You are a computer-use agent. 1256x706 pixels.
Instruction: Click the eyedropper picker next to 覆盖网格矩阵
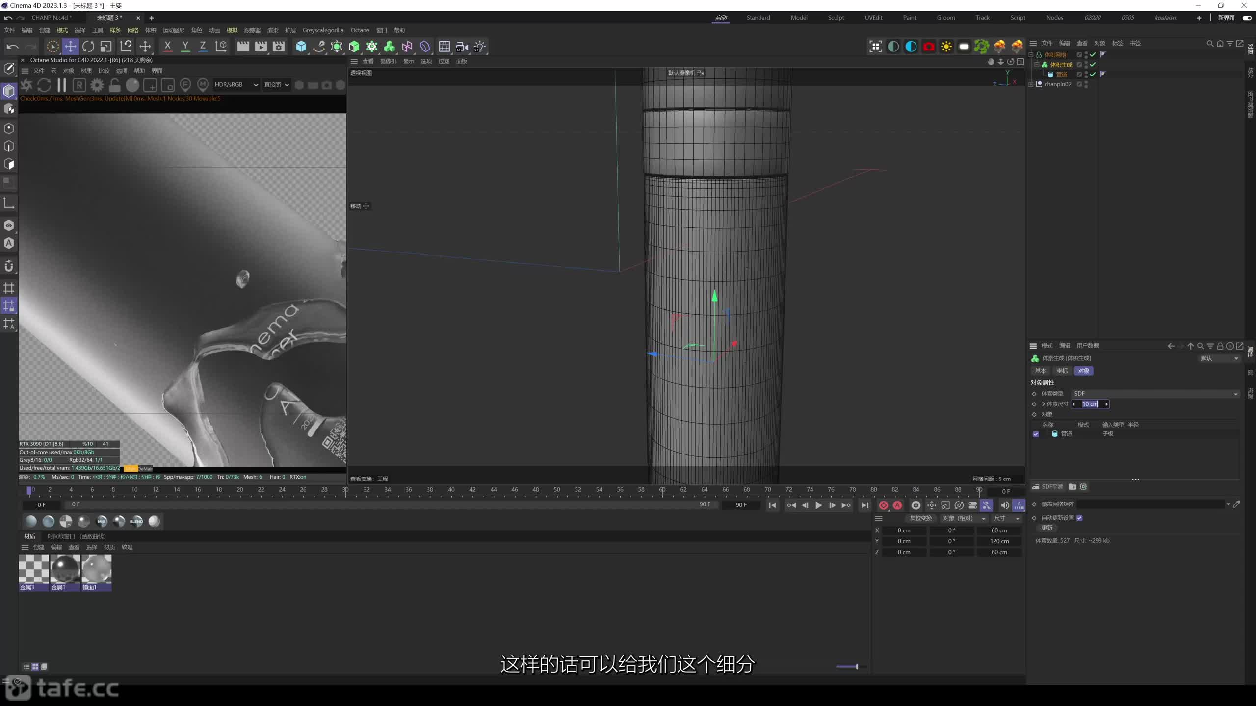click(x=1237, y=504)
